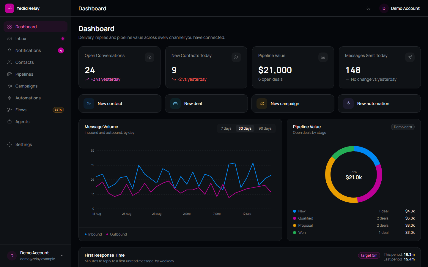Screen dimensions: 428x267
Task: Click the green Won legend dot
Action: pyautogui.click(x=295, y=233)
